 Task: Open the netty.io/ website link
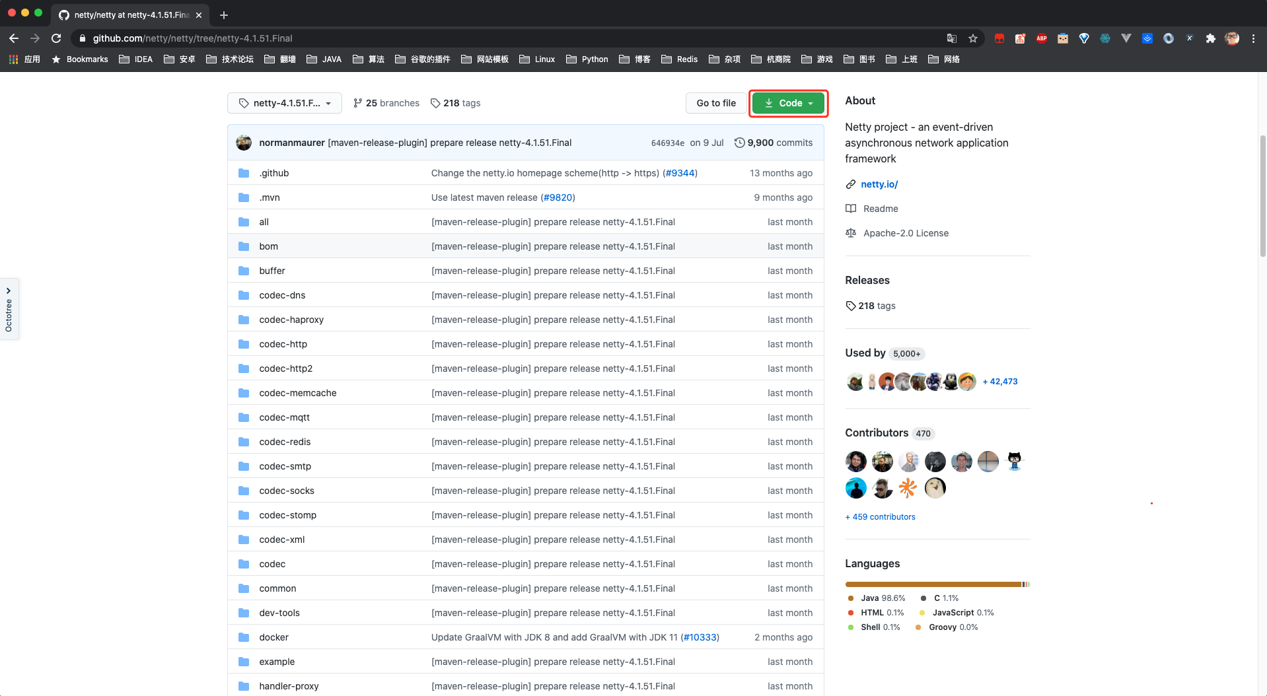879,184
